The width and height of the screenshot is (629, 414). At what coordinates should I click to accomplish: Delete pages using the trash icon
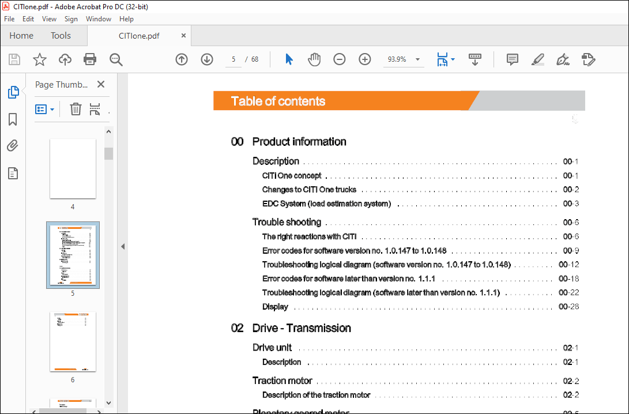pyautogui.click(x=76, y=109)
